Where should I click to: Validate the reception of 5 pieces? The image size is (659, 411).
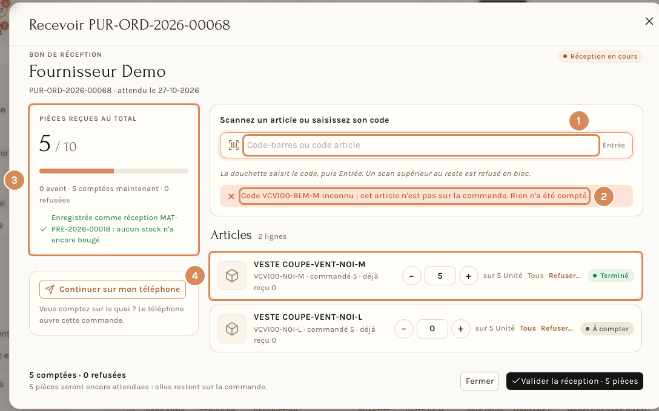click(x=575, y=381)
